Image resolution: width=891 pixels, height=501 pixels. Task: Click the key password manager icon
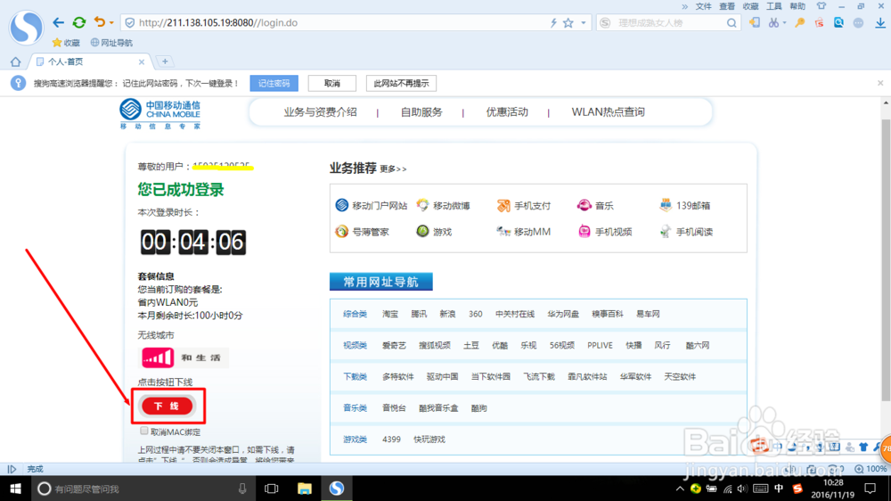click(799, 23)
